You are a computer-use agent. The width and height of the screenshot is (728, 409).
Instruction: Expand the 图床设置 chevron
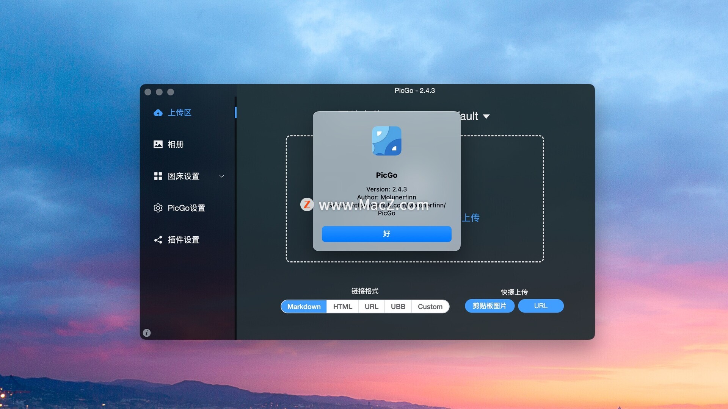click(x=222, y=176)
